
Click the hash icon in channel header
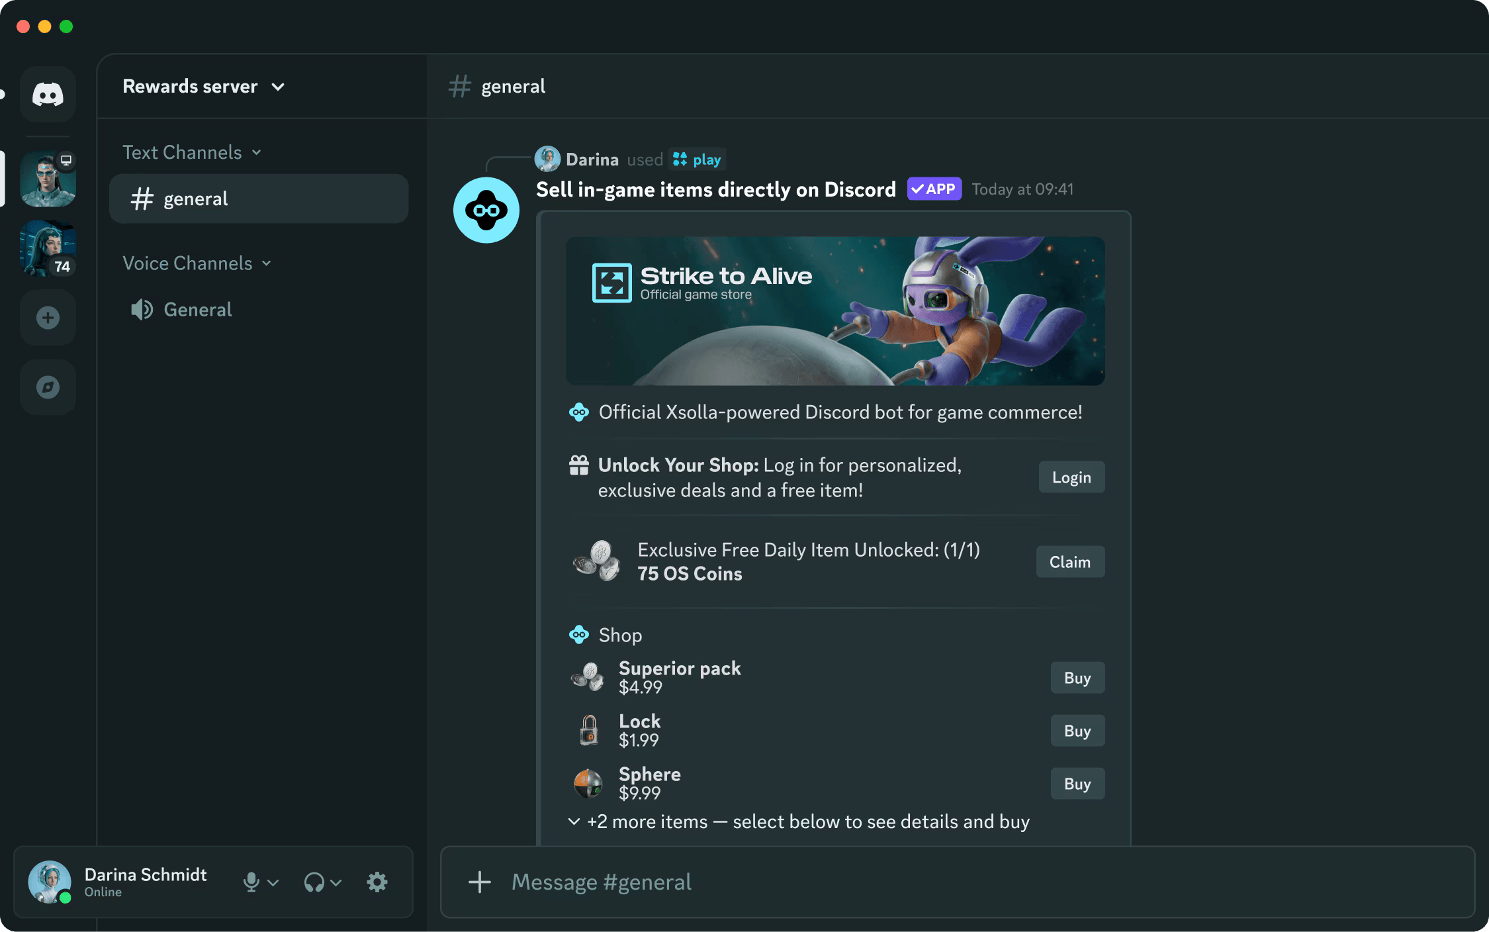pos(460,86)
